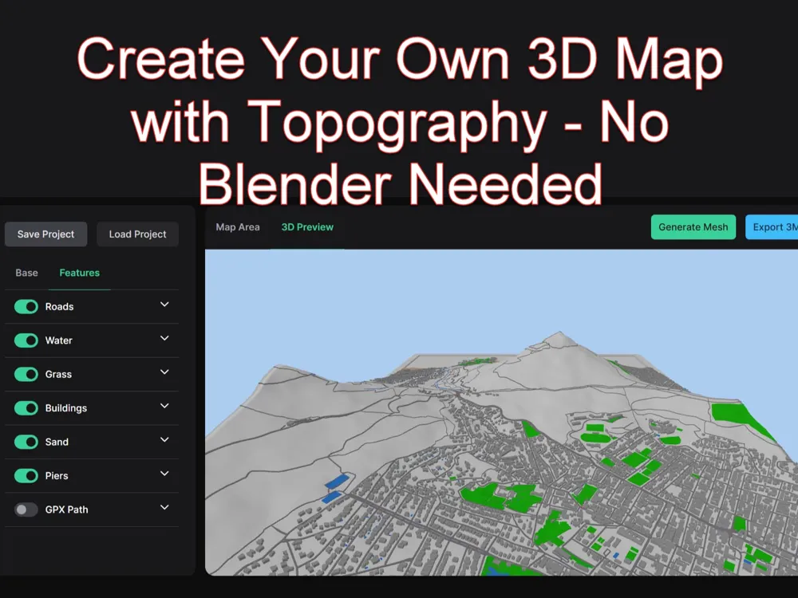Open the Sand options expander

[164, 440]
